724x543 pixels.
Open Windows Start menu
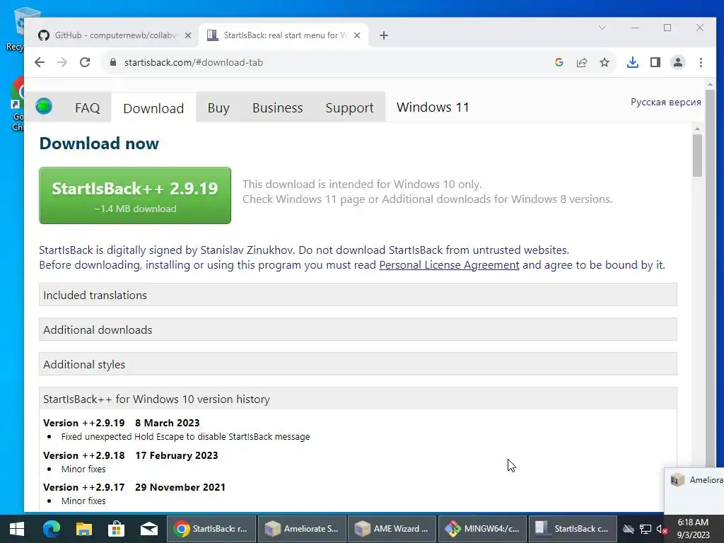17,529
